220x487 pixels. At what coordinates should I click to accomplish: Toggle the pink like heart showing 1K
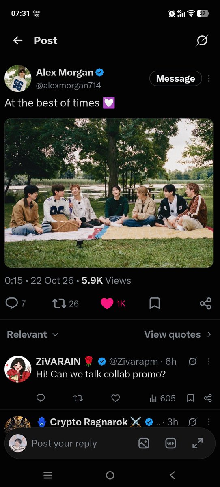[113, 303]
